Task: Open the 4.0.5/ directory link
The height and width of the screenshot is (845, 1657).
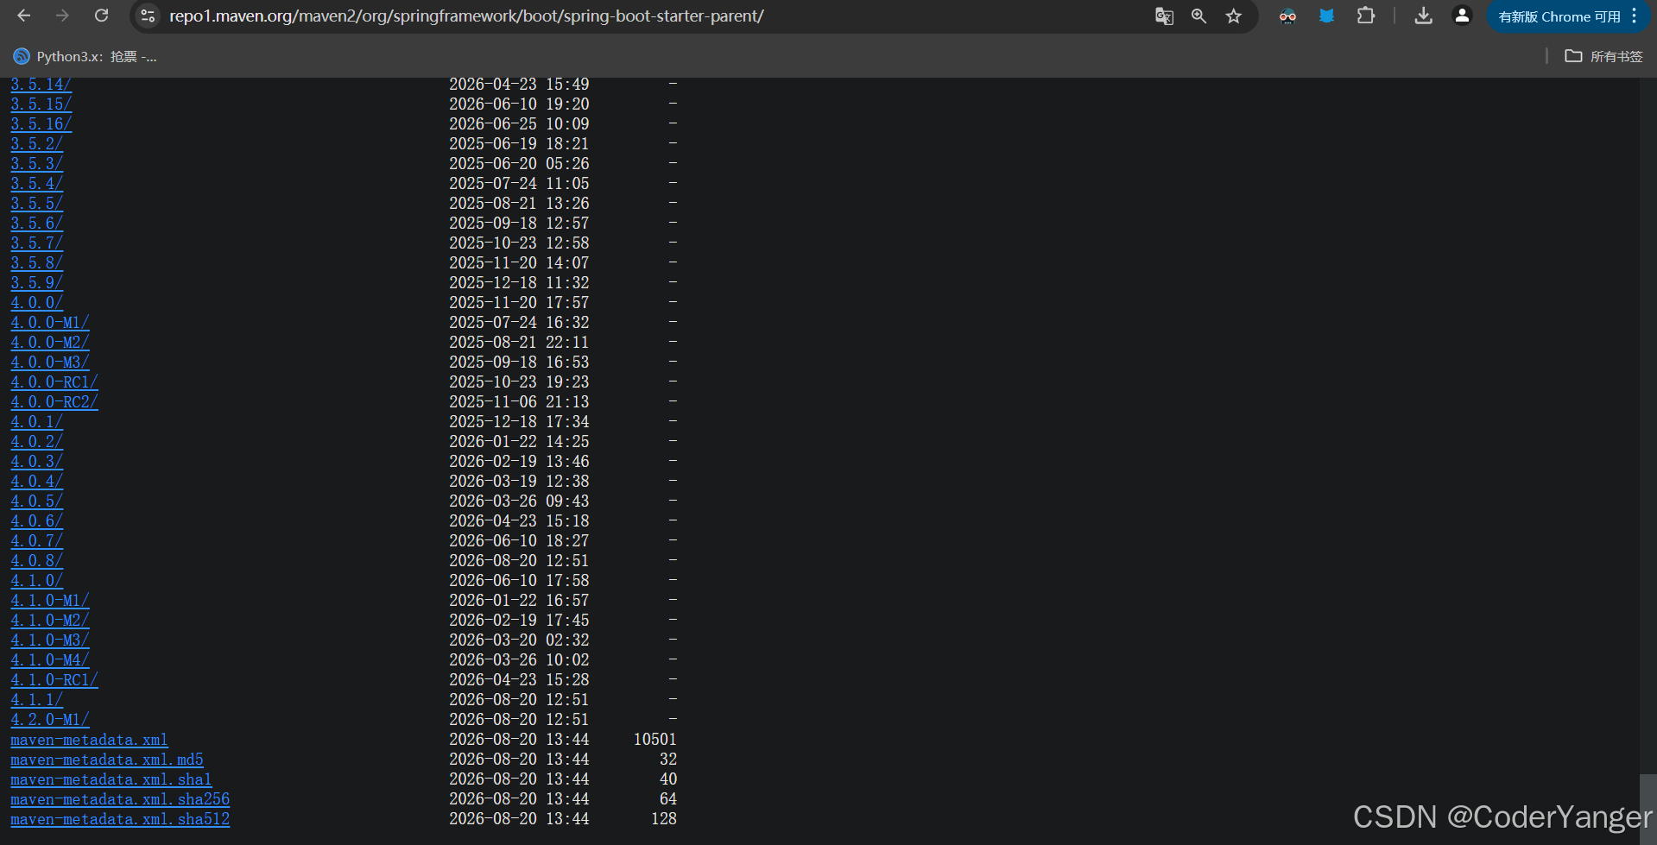Action: coord(36,501)
